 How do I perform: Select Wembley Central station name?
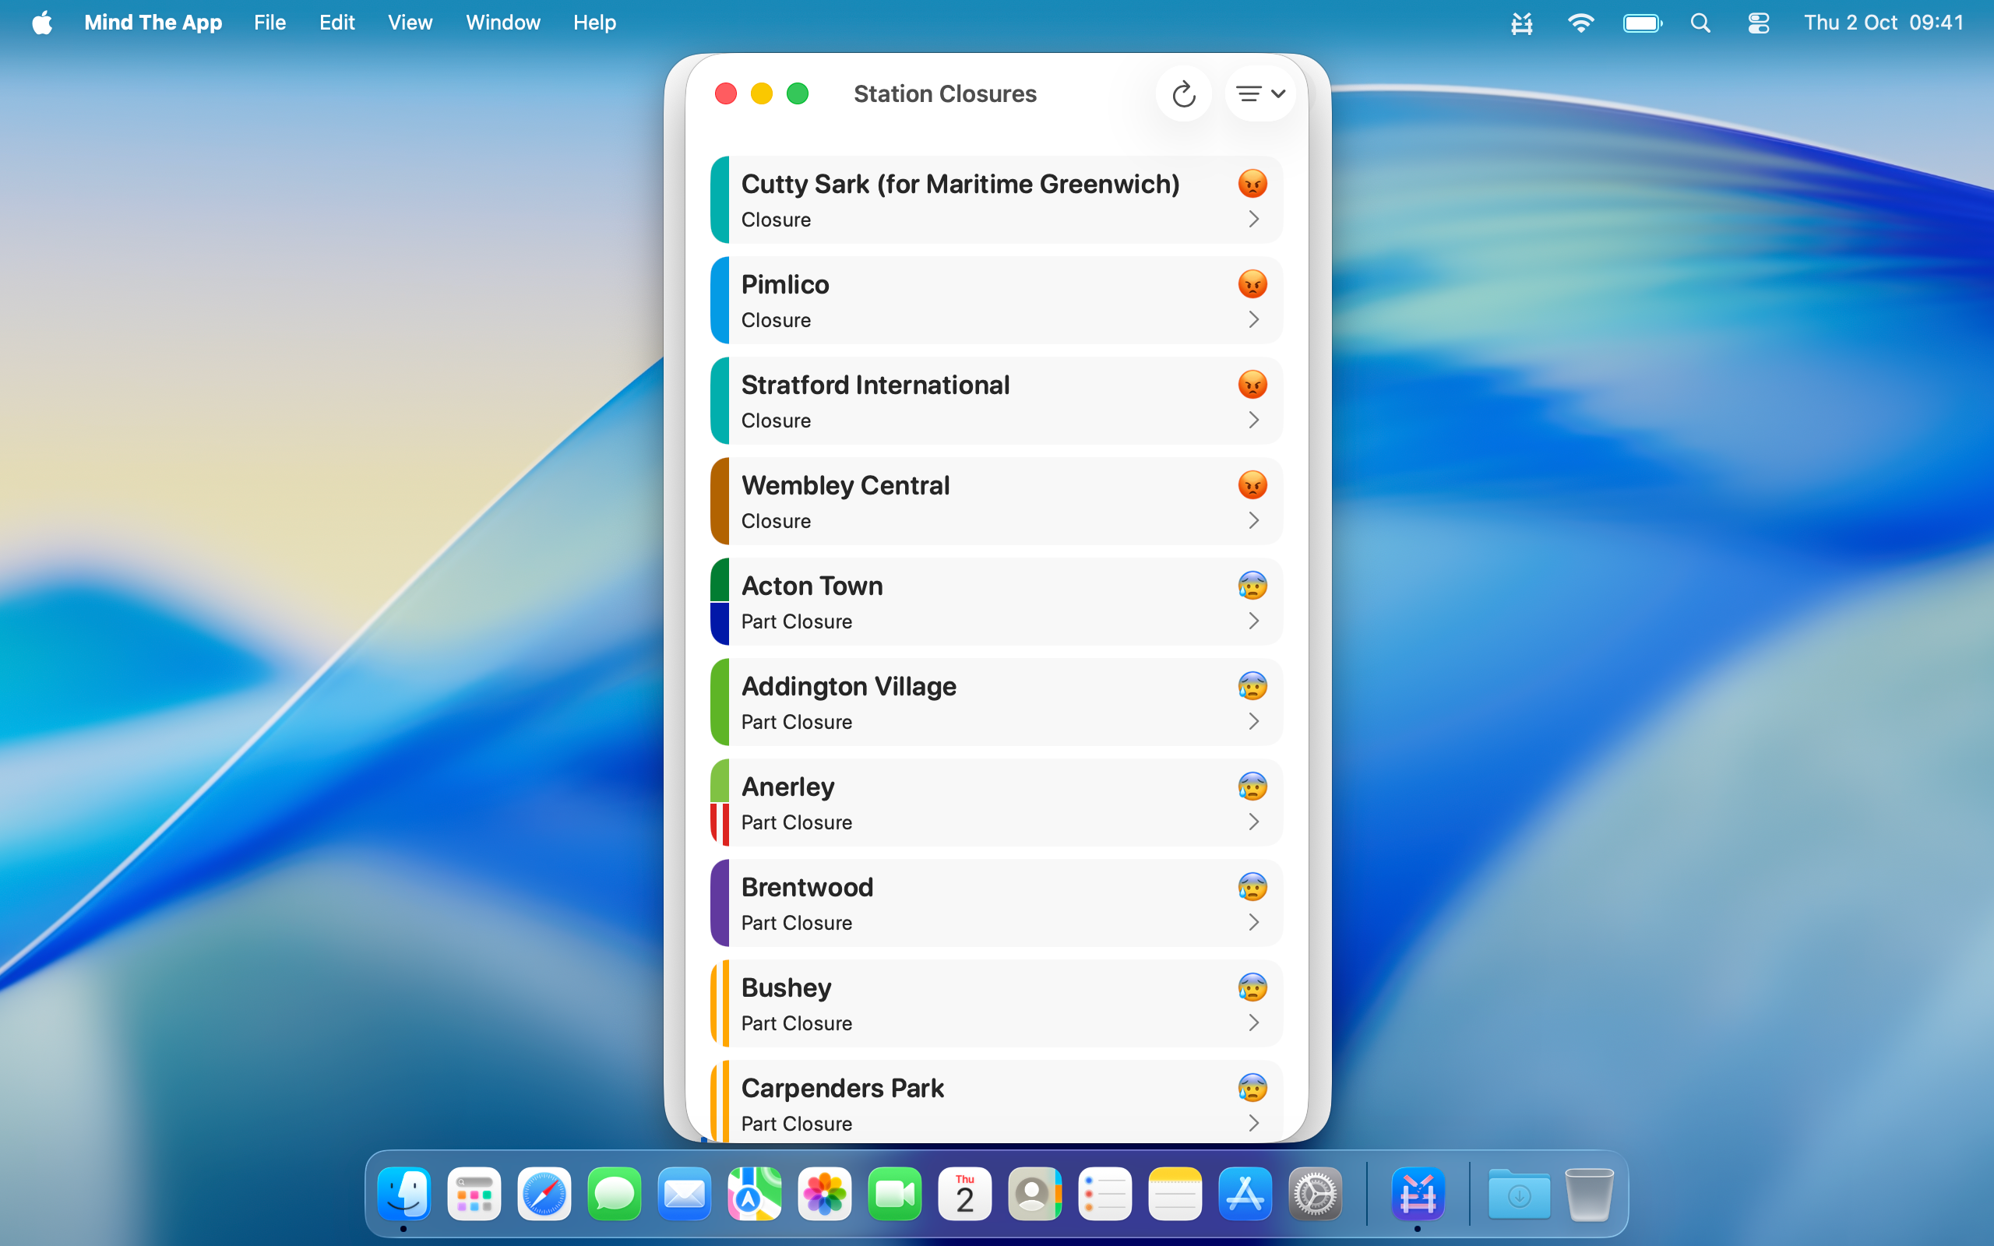coord(844,485)
